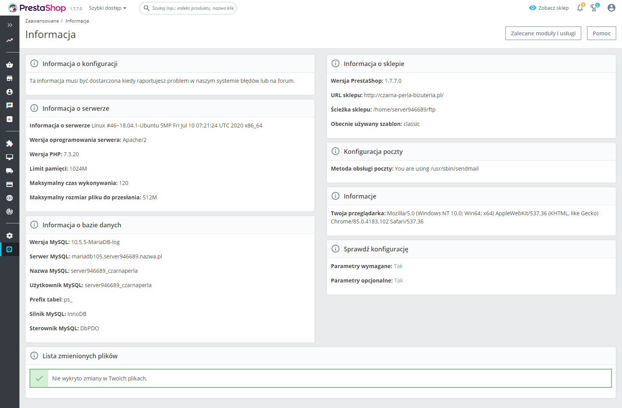Image resolution: width=622 pixels, height=408 pixels.
Task: Open notifications via the bell icon
Action: click(579, 8)
